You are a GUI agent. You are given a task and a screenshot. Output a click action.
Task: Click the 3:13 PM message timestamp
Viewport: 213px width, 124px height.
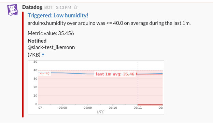[63, 7]
